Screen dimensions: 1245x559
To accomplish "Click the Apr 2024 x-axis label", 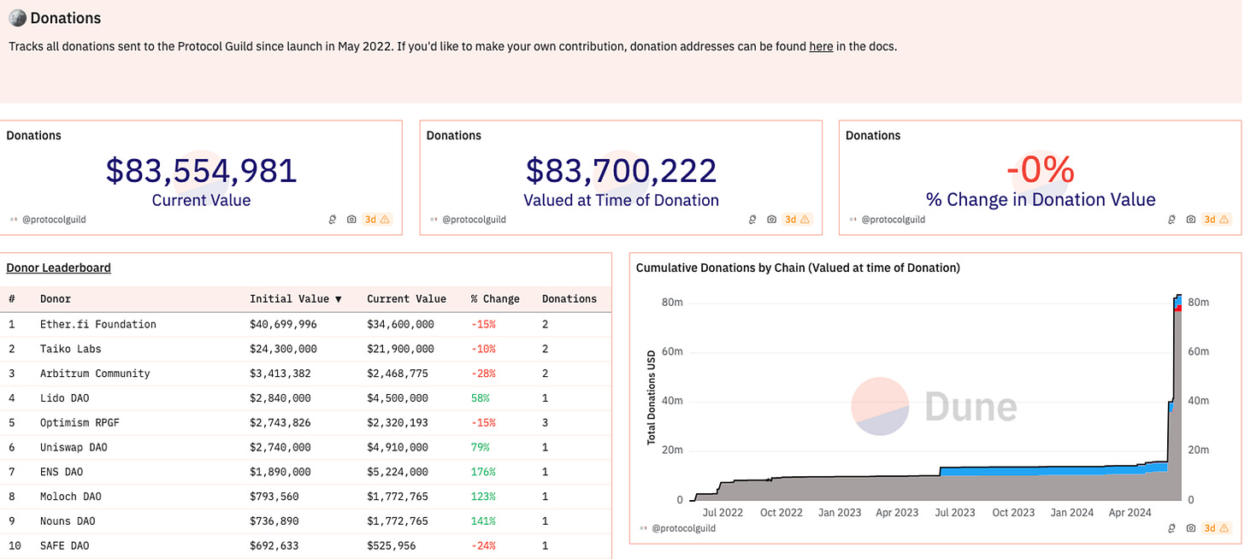I will click(x=1130, y=513).
